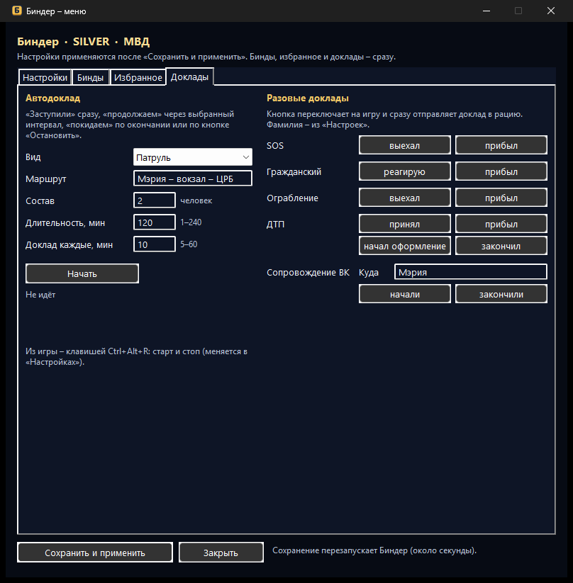Click принял for ДТП
This screenshot has width=573, height=583.
[405, 224]
